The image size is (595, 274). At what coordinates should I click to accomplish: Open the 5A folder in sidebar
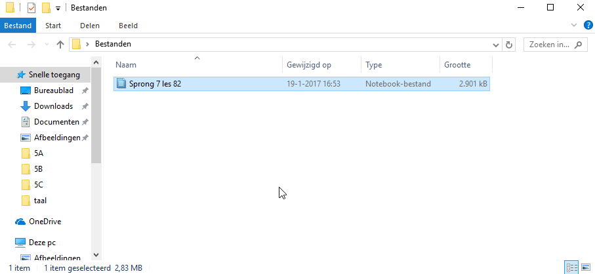(x=39, y=153)
